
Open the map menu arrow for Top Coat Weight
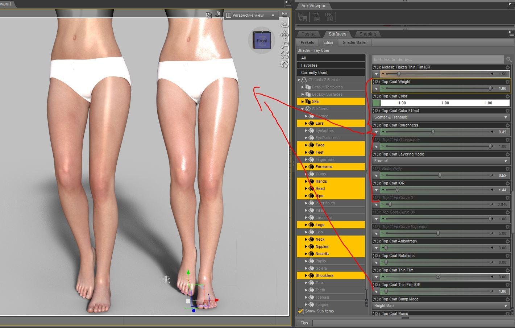tap(376, 88)
